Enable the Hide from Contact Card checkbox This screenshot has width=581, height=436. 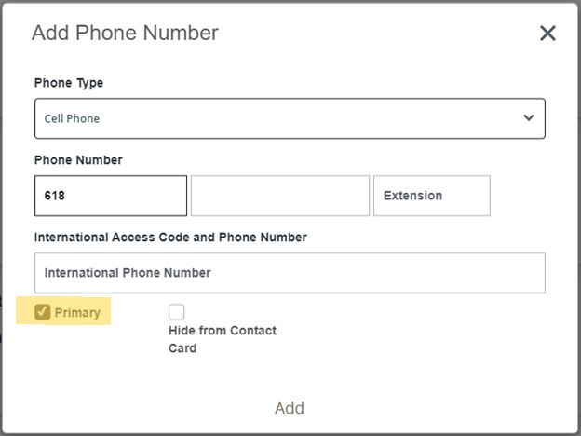[x=176, y=312]
